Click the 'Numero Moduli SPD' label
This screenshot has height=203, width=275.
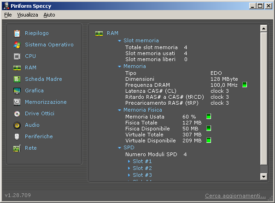151,154
